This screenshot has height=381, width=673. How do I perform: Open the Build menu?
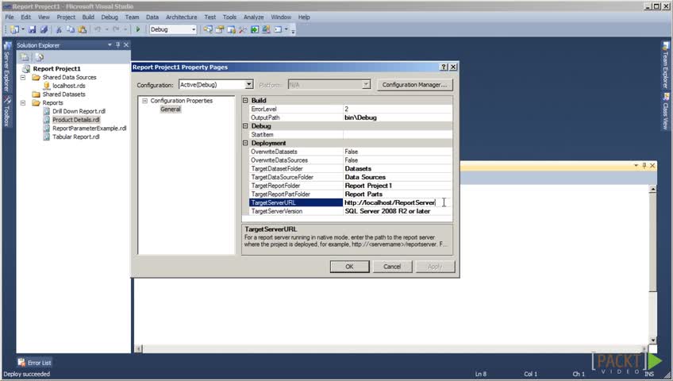coord(88,17)
